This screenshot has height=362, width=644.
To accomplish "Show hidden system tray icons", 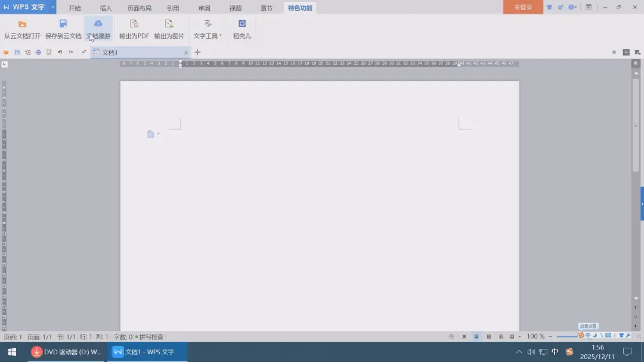I will point(519,352).
